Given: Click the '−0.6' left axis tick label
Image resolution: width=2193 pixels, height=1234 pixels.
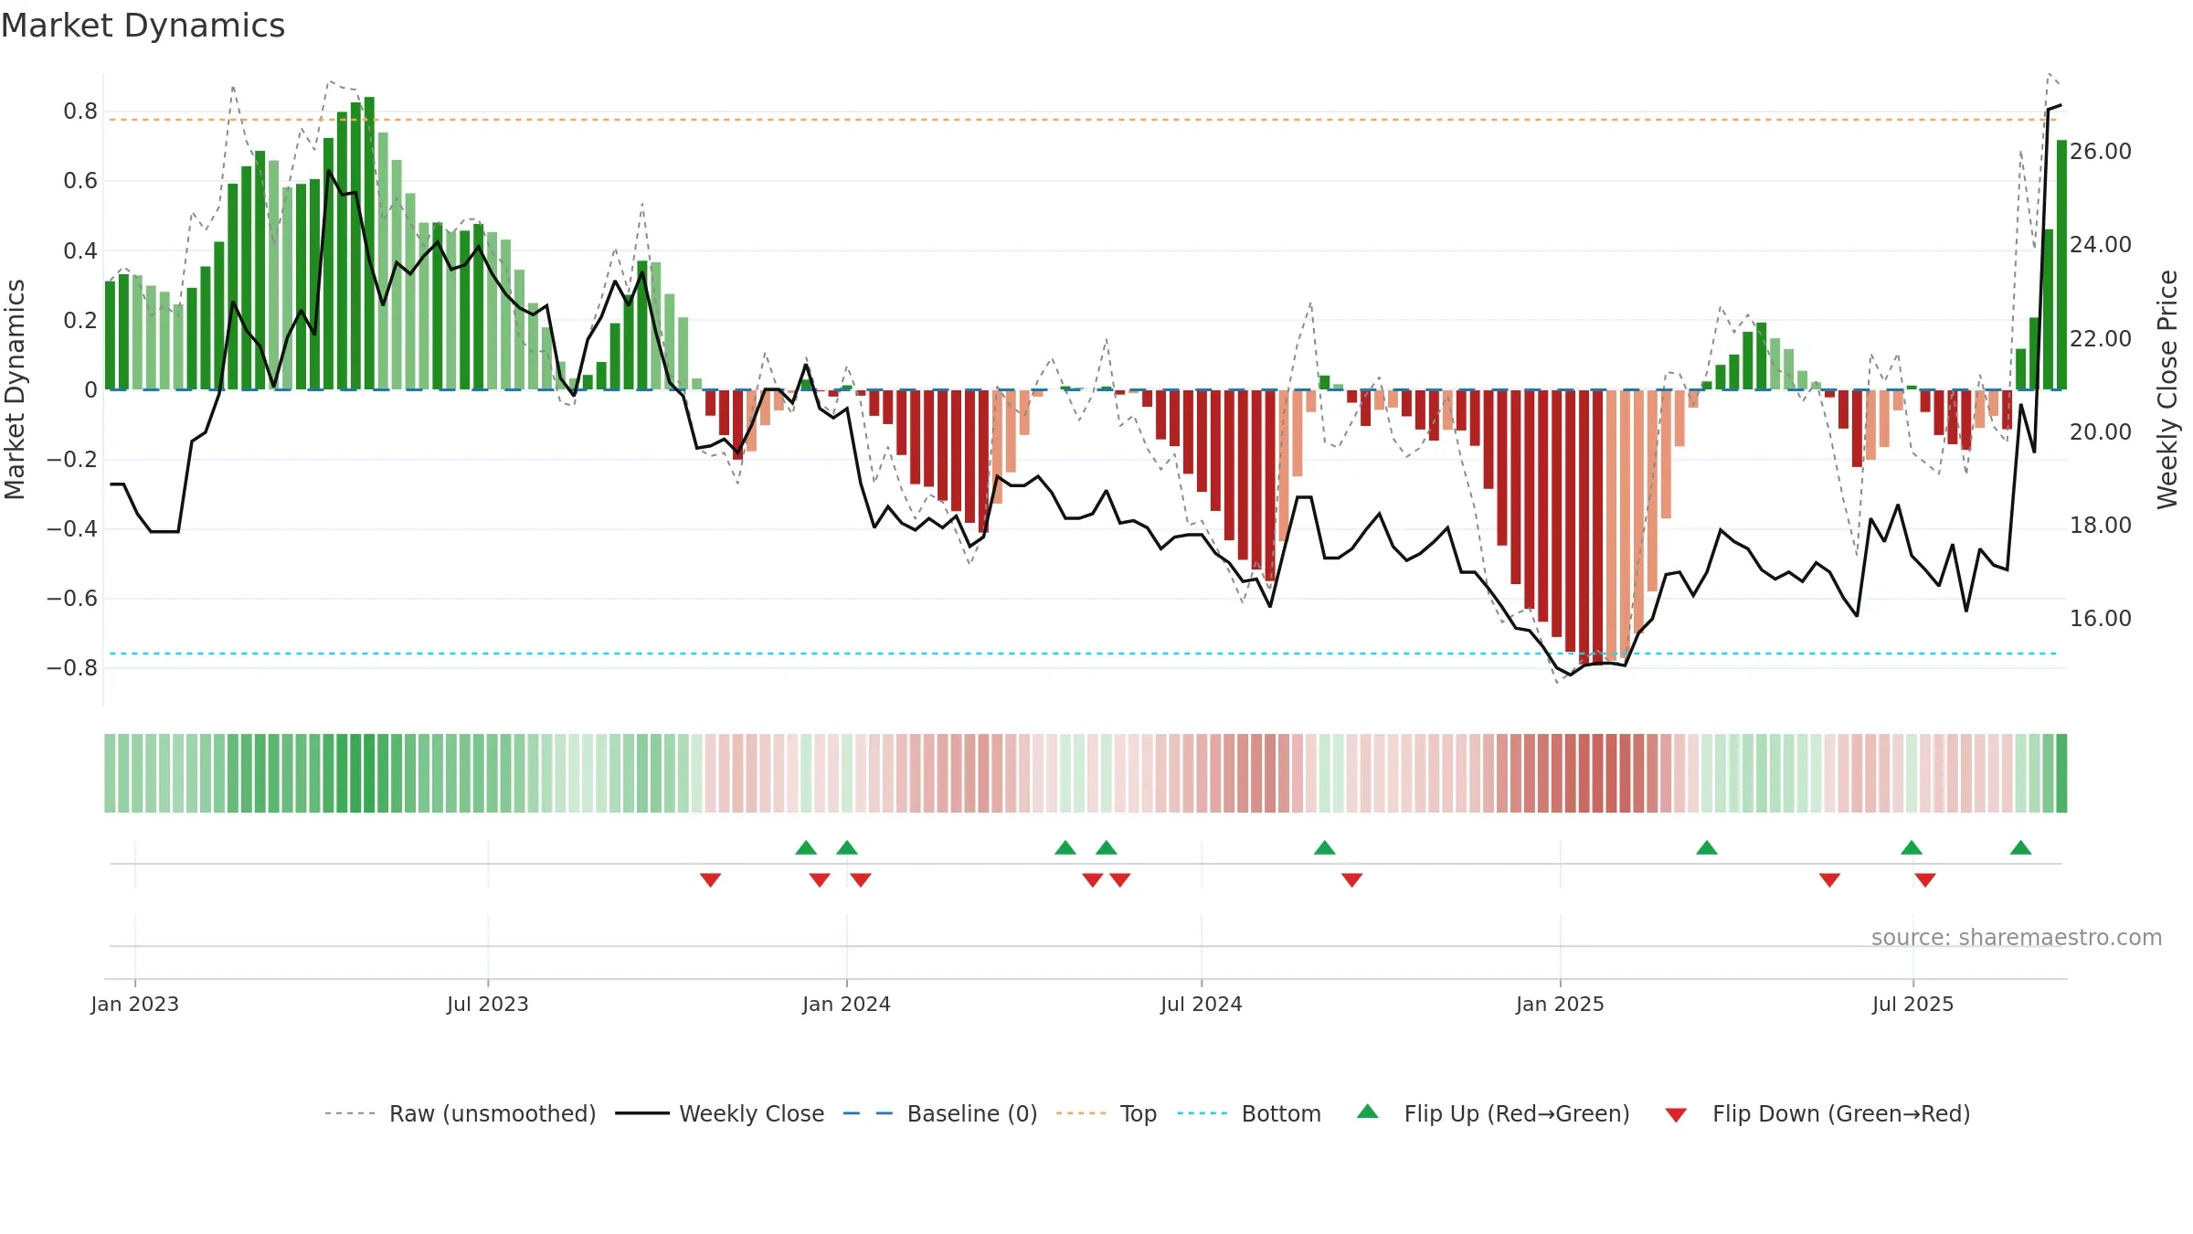Looking at the screenshot, I should pos(72,598).
